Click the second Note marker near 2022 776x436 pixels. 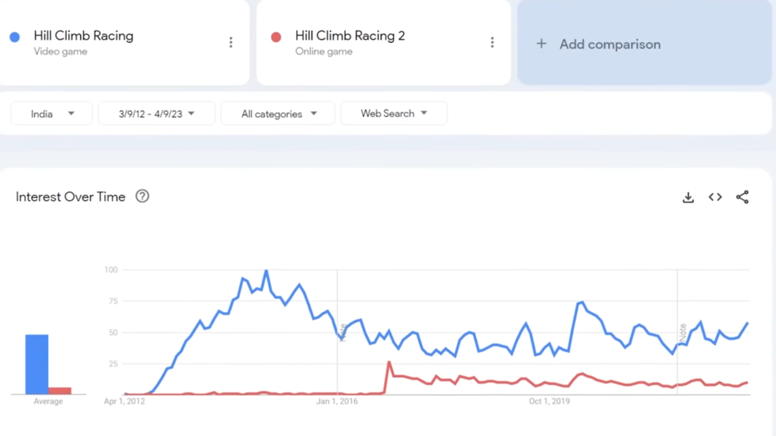click(x=683, y=332)
